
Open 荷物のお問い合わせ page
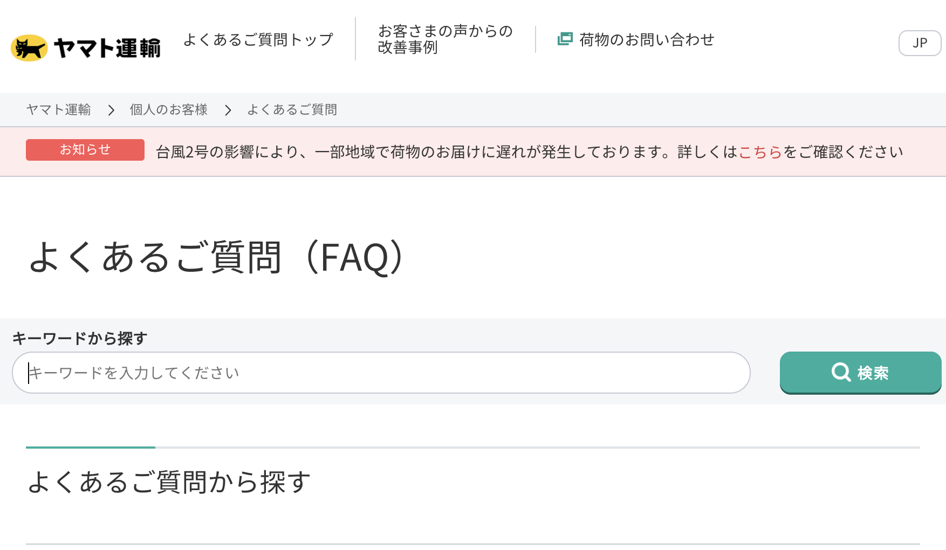(x=645, y=39)
